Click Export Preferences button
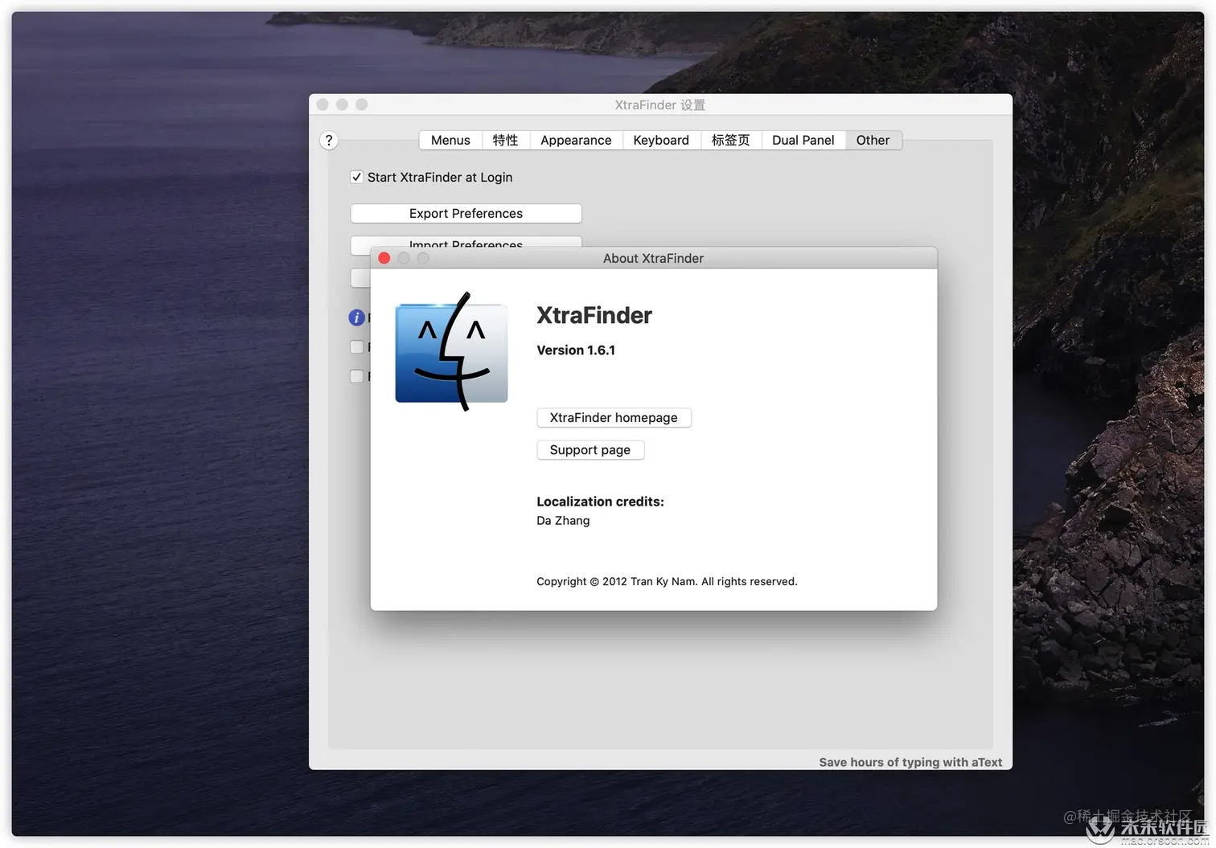This screenshot has height=848, width=1216. [466, 213]
